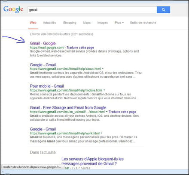Screen dimensions: 189x175
Task: Open the Gmail - Google first result
Action: pyautogui.click(x=43, y=43)
